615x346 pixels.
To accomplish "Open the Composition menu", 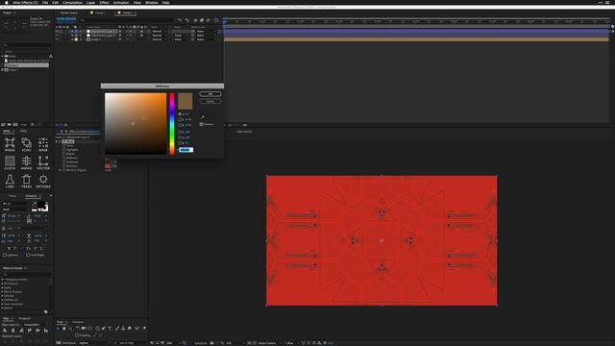I will (72, 2).
